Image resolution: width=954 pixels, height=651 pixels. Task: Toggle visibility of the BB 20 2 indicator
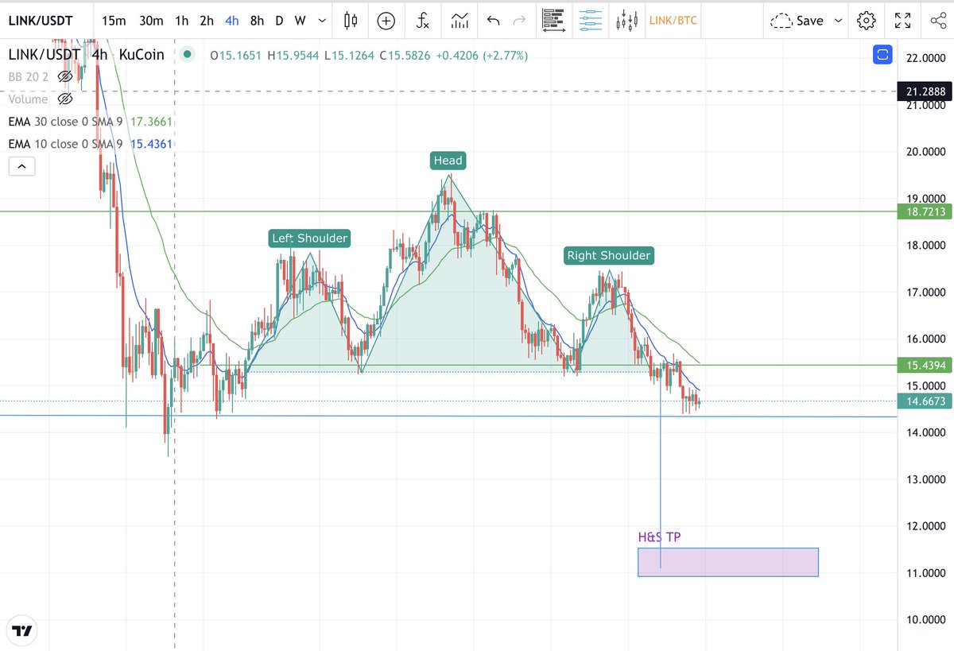(65, 77)
